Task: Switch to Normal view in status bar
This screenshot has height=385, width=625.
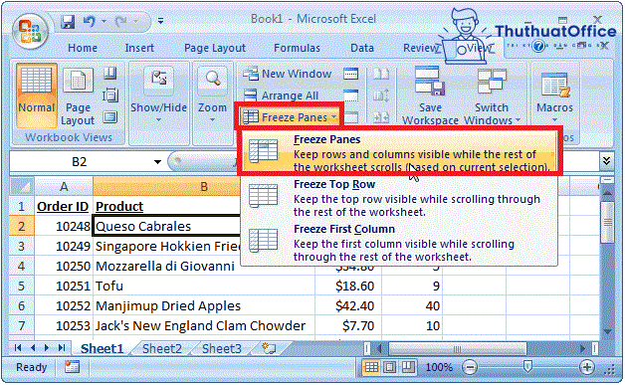Action: (371, 367)
